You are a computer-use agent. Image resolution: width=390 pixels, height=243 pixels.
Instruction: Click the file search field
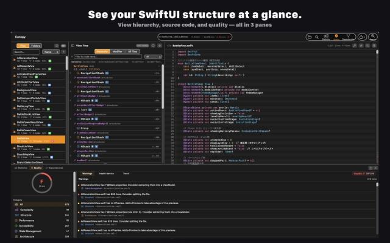pyautogui.click(x=26, y=52)
